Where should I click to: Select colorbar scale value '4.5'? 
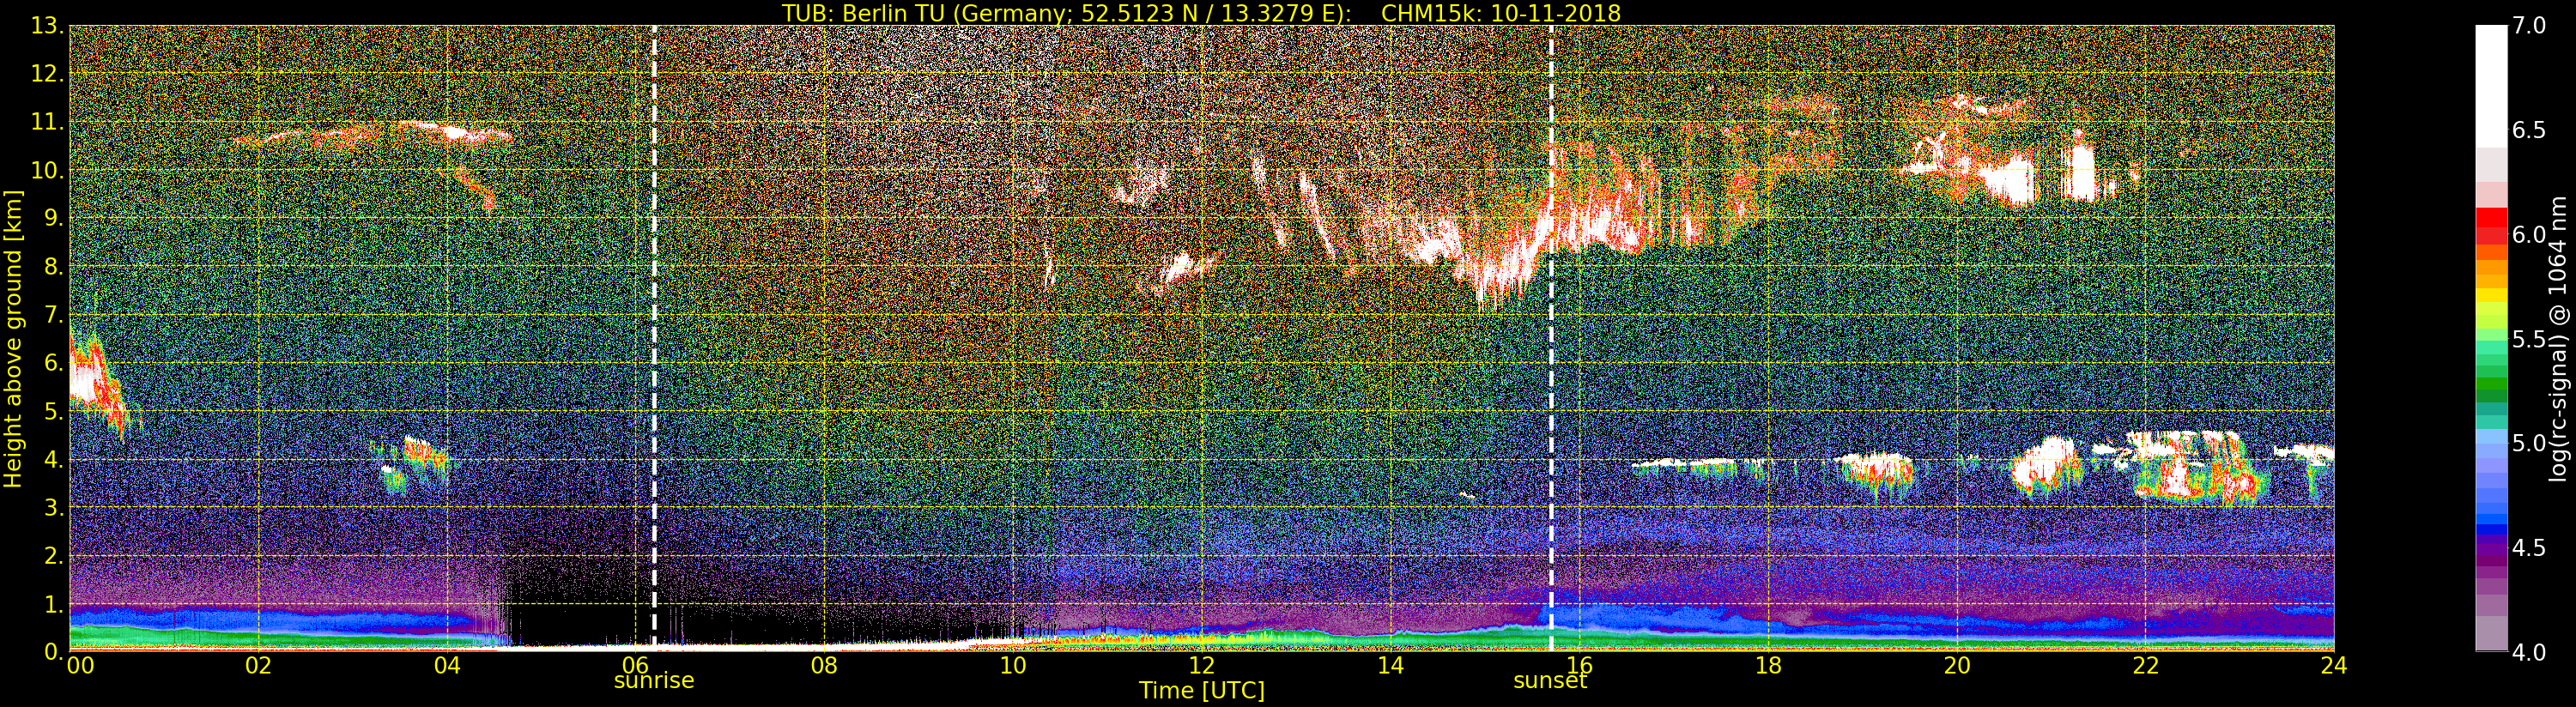(x=2529, y=547)
